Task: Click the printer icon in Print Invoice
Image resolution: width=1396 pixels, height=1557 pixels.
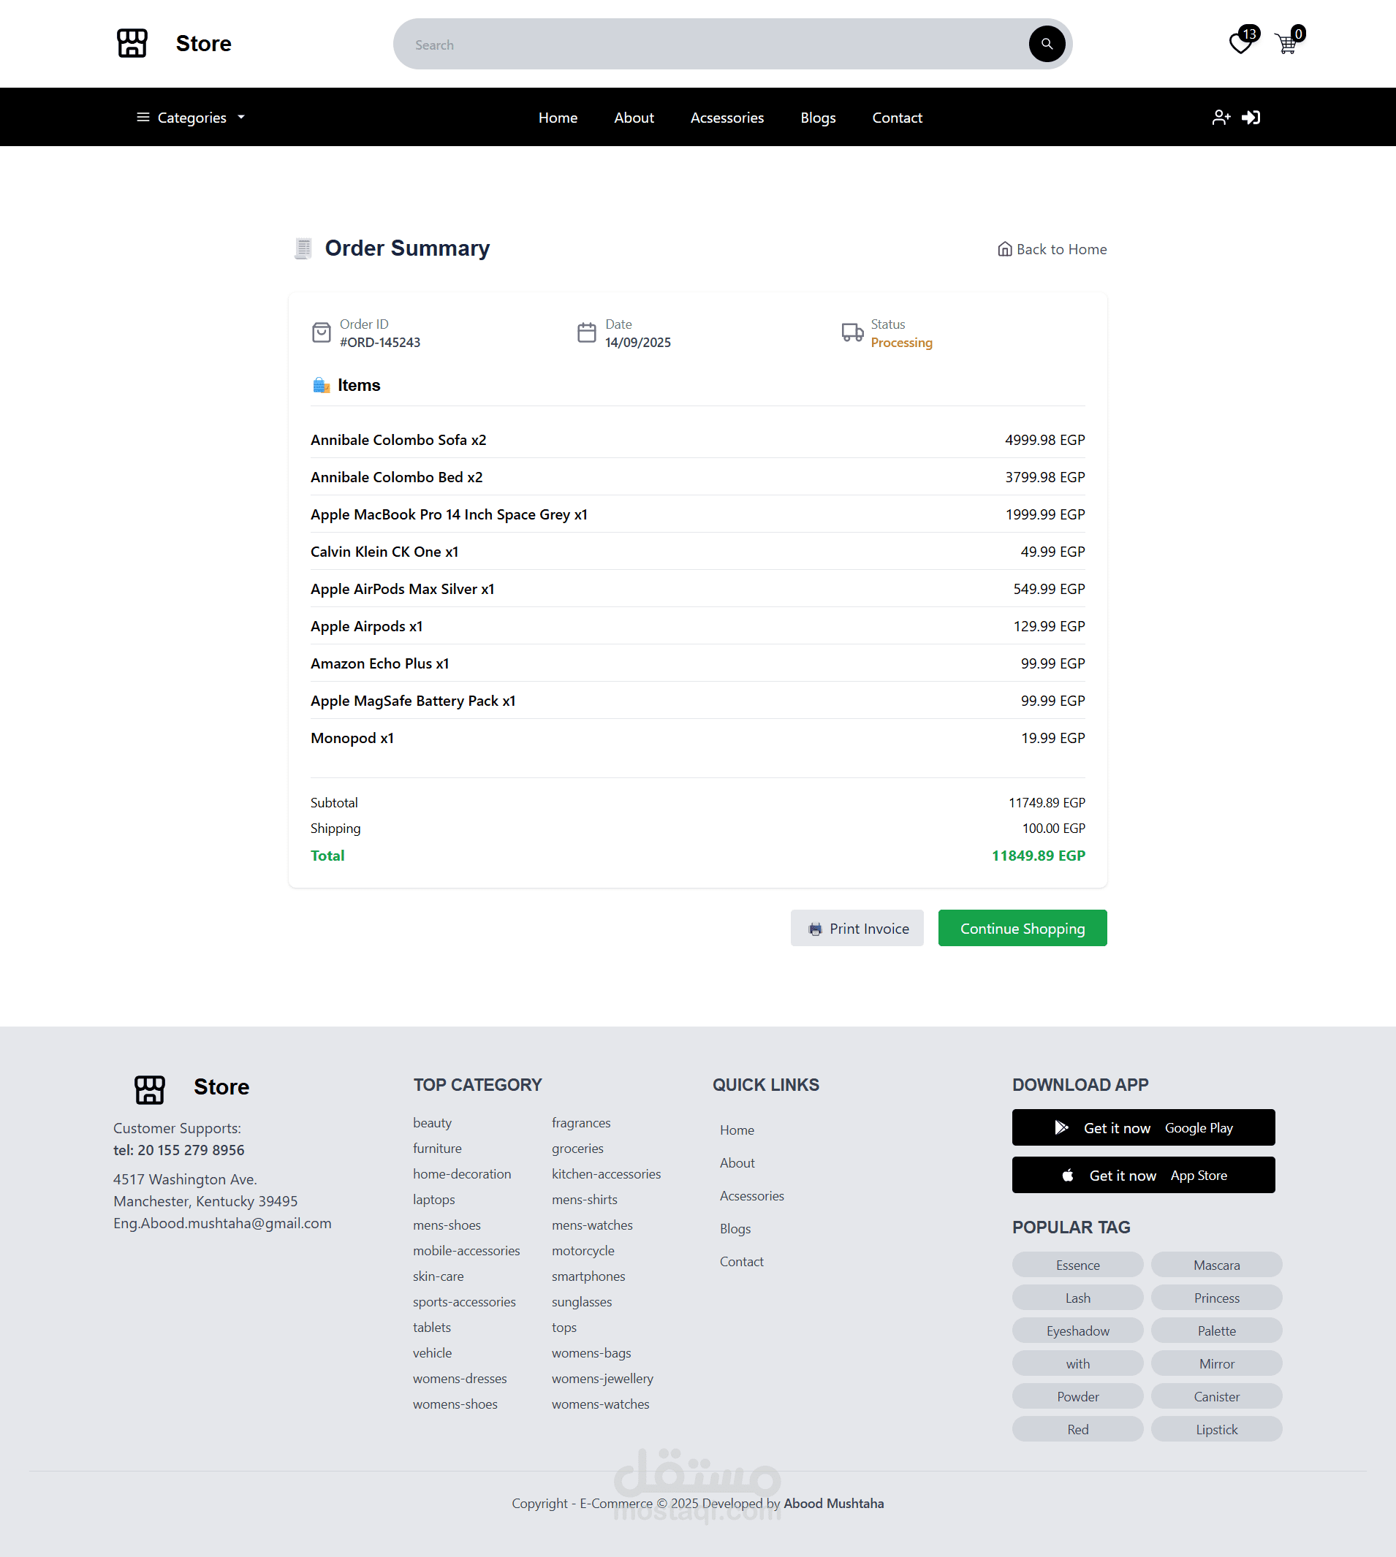Action: (815, 929)
